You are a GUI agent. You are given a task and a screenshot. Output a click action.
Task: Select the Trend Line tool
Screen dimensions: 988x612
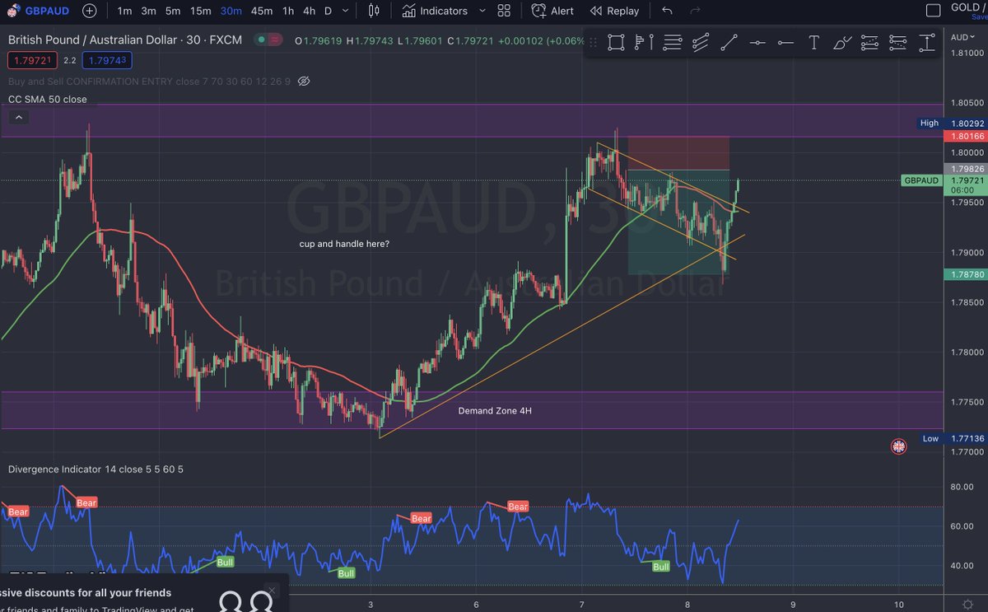[x=729, y=44]
